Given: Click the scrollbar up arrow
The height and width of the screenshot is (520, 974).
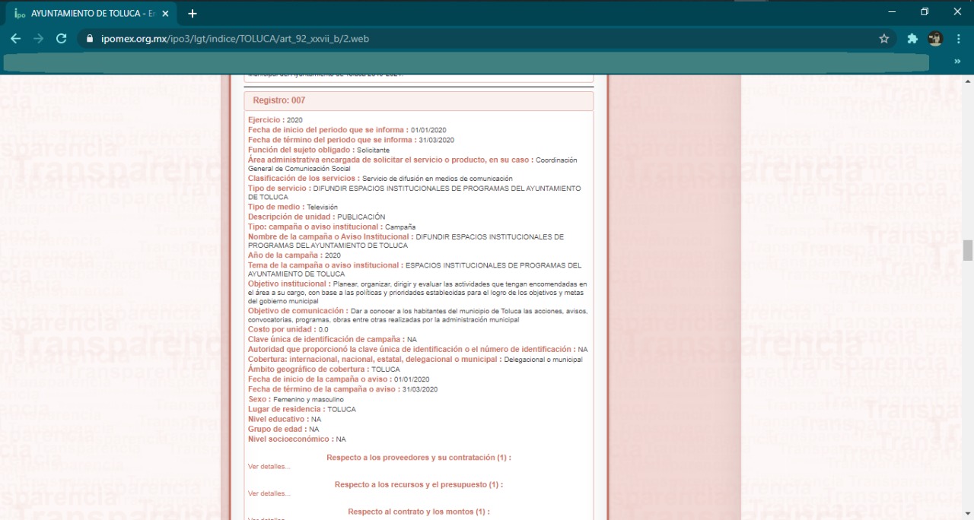Looking at the screenshot, I should 968,80.
